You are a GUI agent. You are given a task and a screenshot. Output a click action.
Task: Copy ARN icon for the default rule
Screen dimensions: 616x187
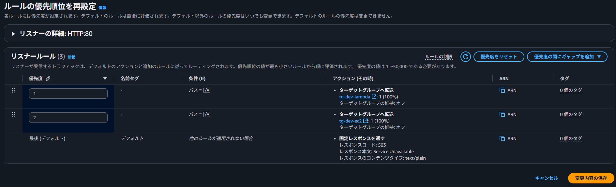coord(502,138)
